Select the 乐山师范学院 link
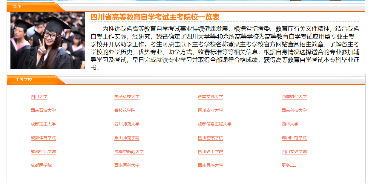Image resolution: width=388 pixels, height=190 pixels. [x=127, y=138]
